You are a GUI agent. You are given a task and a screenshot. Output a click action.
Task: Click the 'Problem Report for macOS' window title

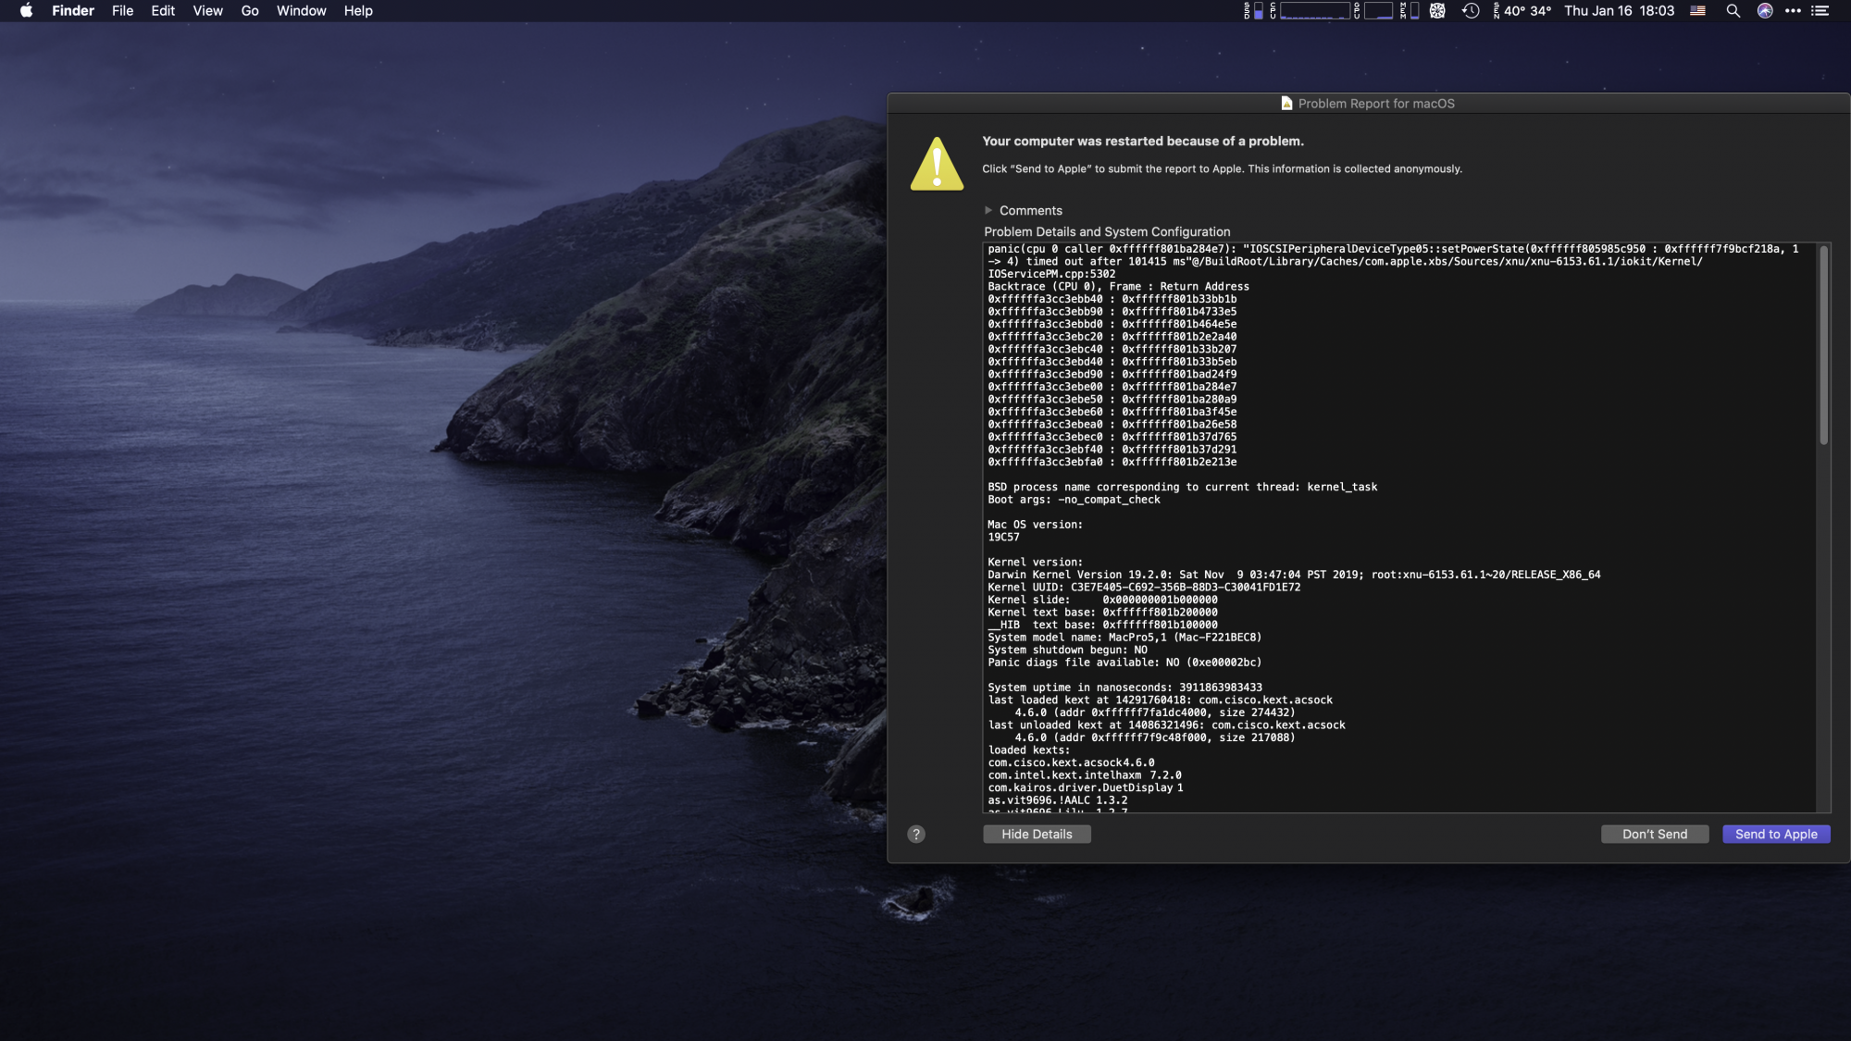pos(1376,104)
